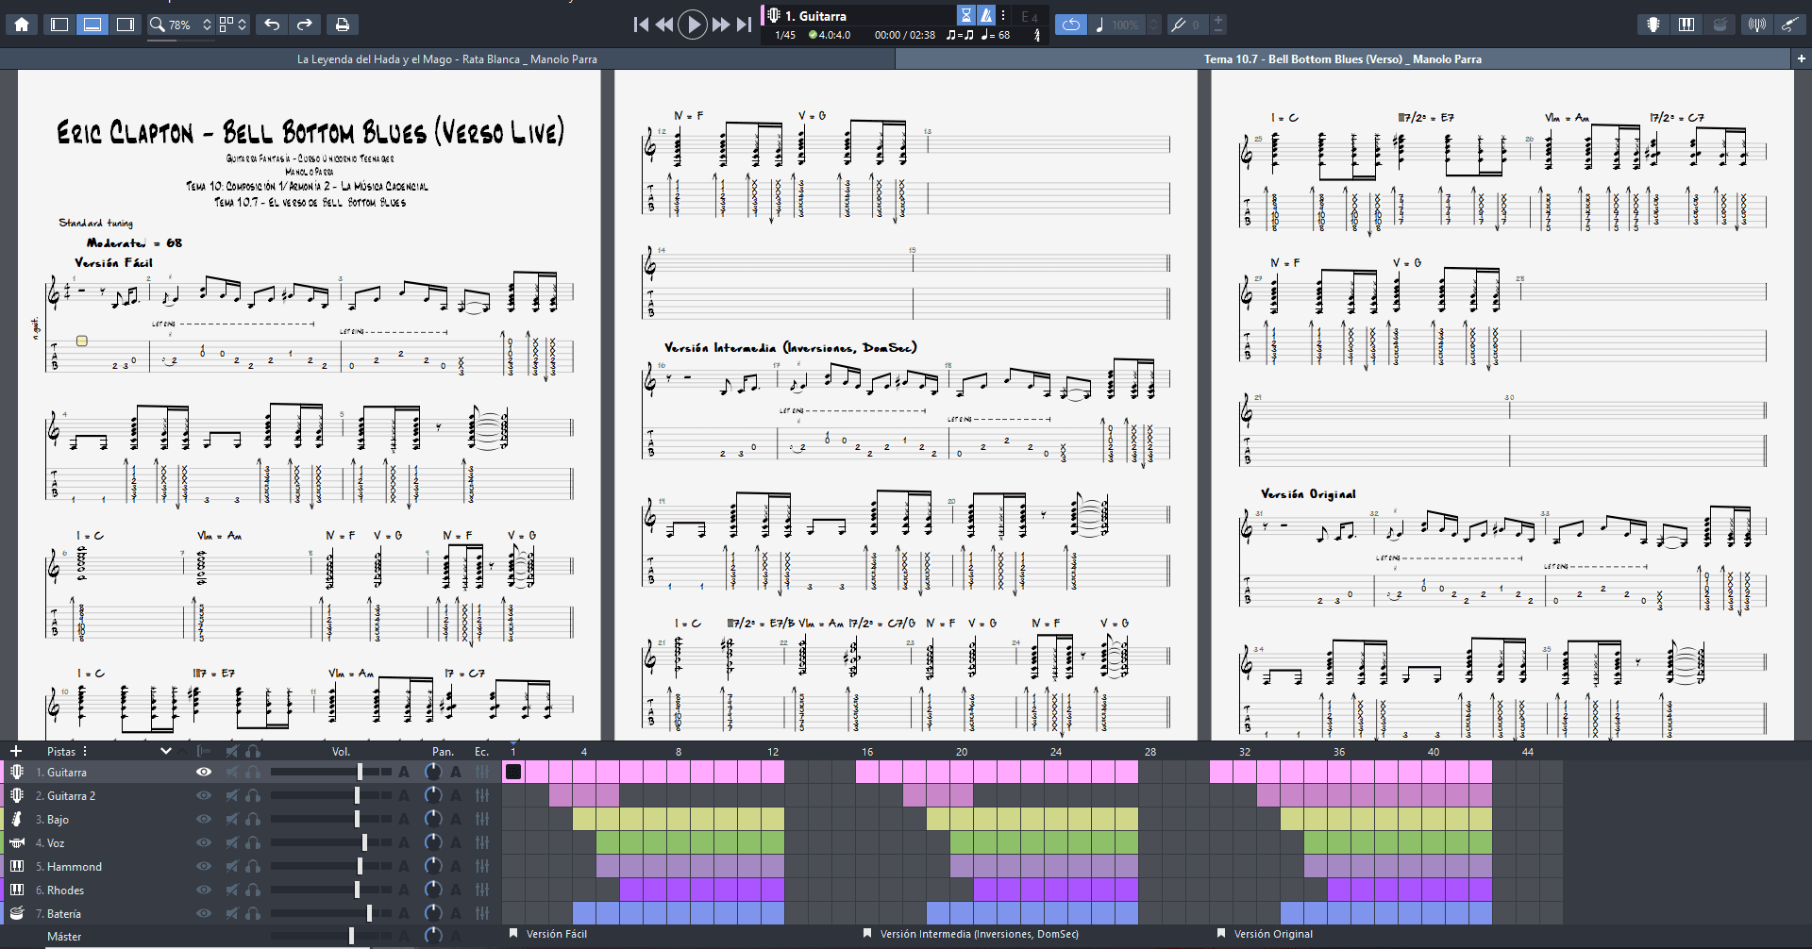
Task: Open the tuner icon
Action: [1757, 25]
